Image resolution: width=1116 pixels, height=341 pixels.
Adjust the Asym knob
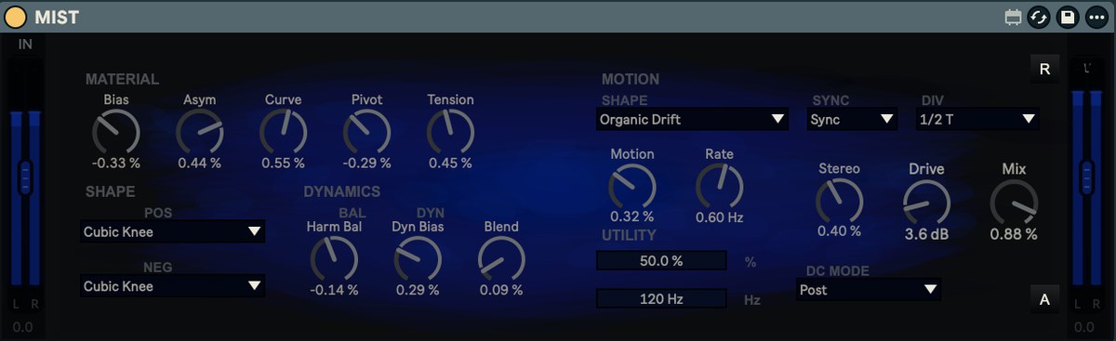coord(200,132)
